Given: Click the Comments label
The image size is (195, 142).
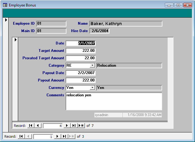Looking at the screenshot, I should pos(55,95).
